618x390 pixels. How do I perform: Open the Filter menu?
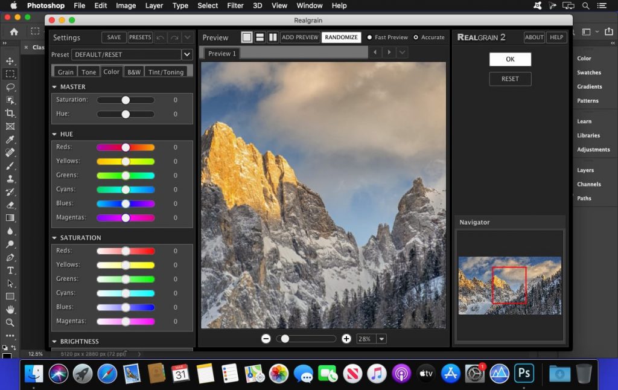(235, 5)
